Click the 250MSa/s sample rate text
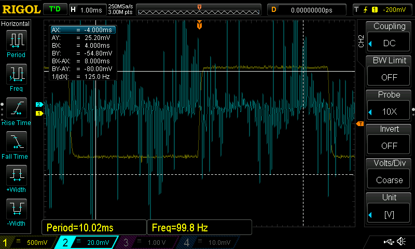The width and height of the screenshot is (415, 249). tap(120, 6)
